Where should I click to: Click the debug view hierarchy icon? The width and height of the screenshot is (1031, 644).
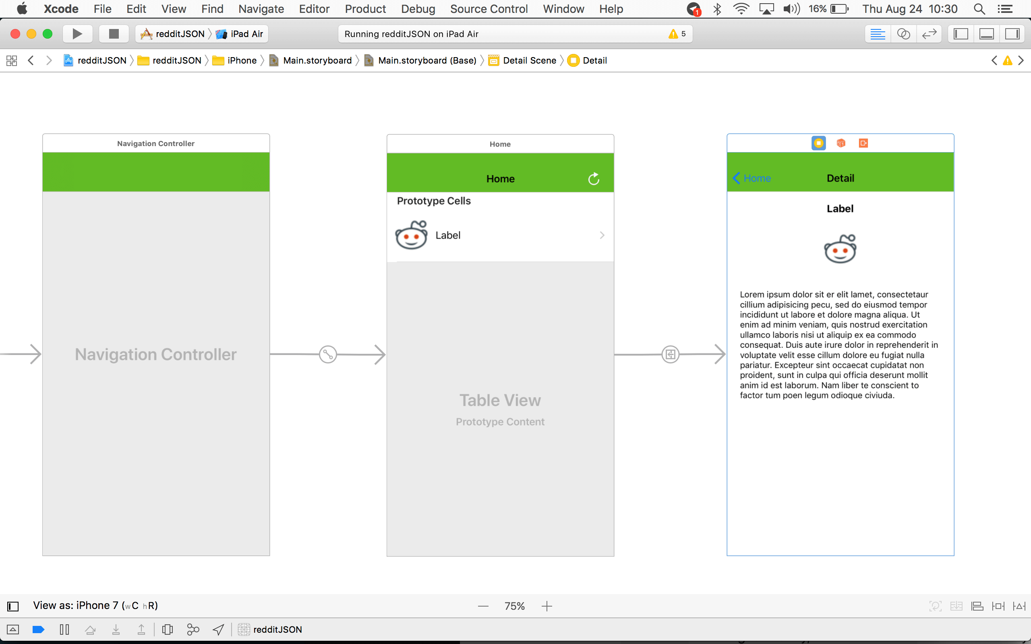coord(168,629)
